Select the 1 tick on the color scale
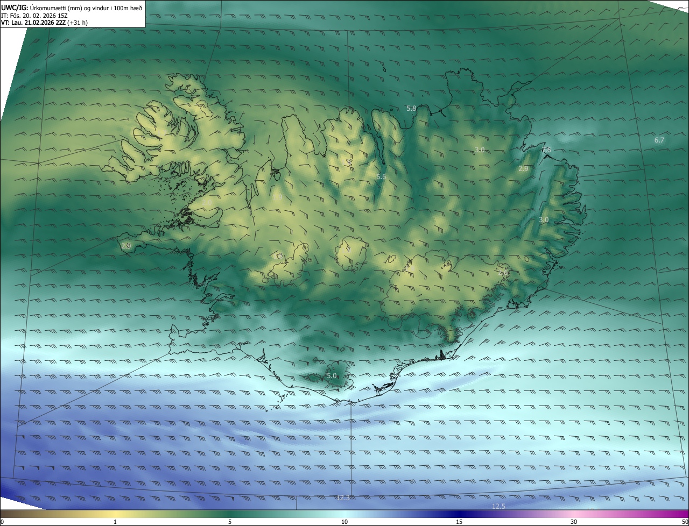The image size is (689, 526). [x=115, y=522]
